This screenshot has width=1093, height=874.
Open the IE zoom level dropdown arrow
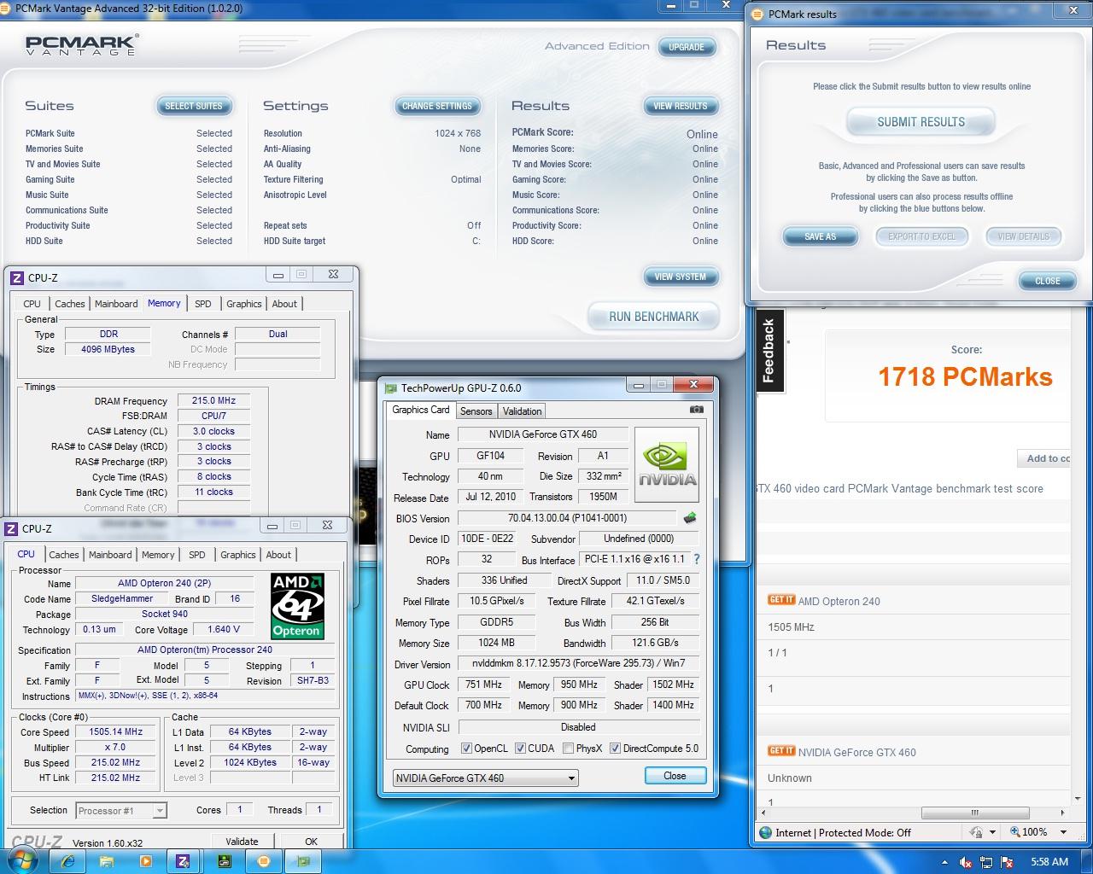pyautogui.click(x=1063, y=832)
